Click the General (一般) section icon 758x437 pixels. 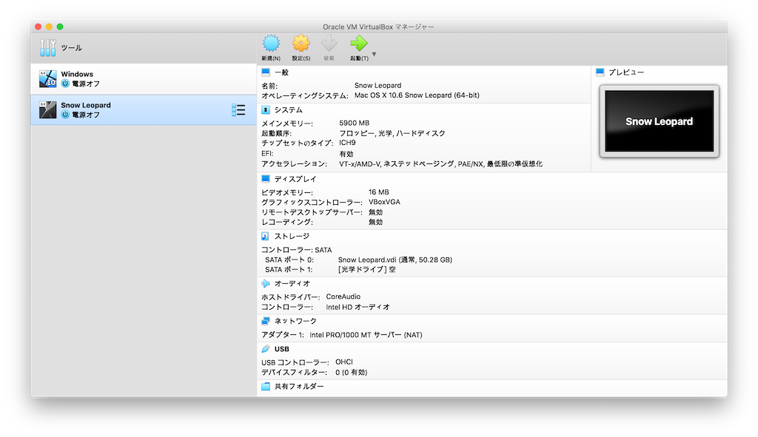pyautogui.click(x=266, y=72)
